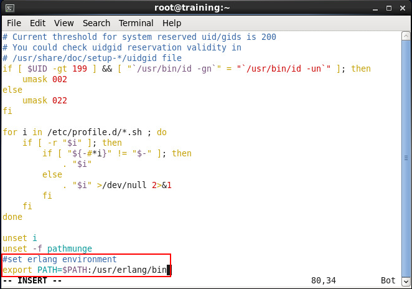Viewport: 412px width, 289px height.
Task: Open the File menu
Action: pos(14,23)
